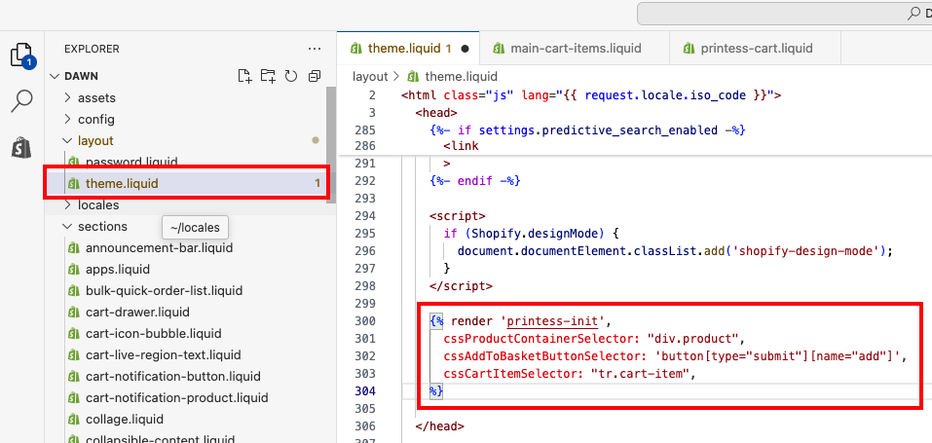Click the New File icon
This screenshot has width=932, height=443.
[244, 76]
